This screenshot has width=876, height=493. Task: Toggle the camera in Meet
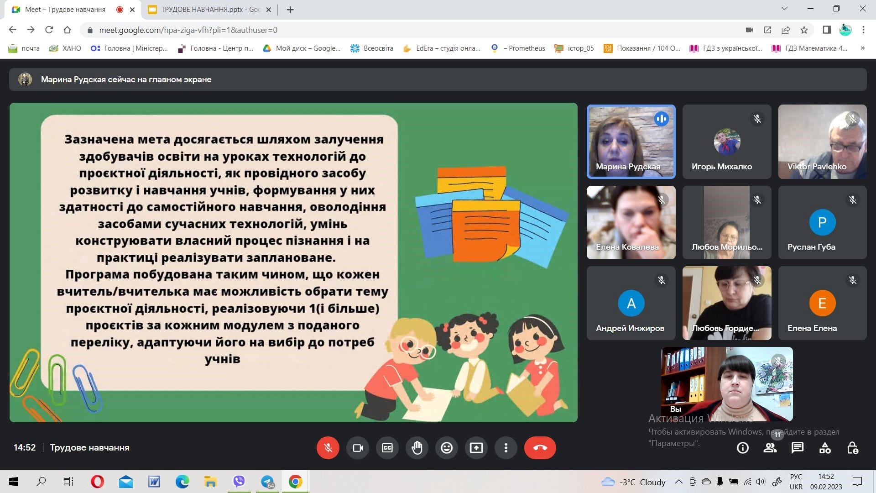point(358,448)
